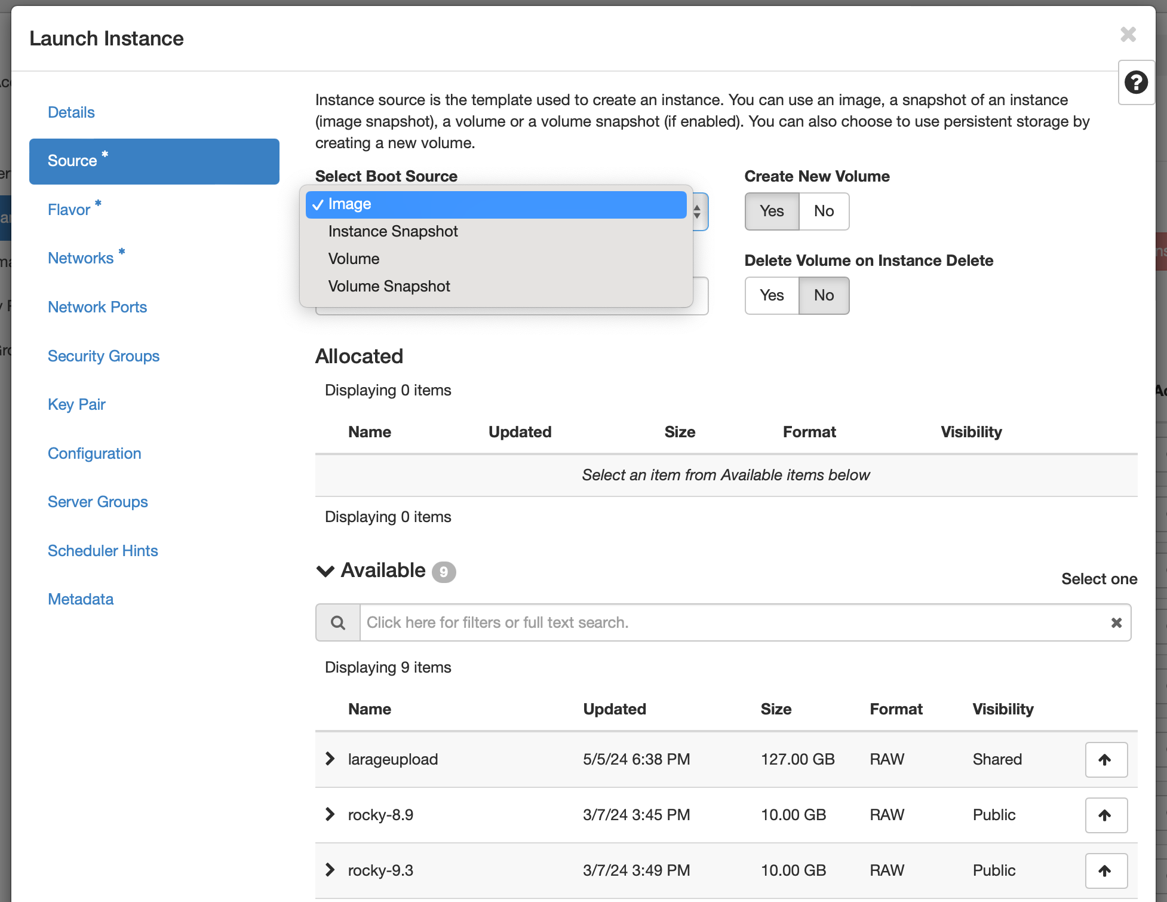
Task: Go to the Flavor step
Action: [69, 210]
